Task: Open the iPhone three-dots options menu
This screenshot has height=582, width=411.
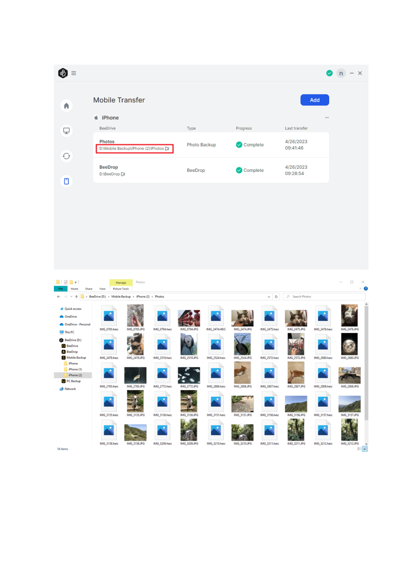Action: pos(327,118)
